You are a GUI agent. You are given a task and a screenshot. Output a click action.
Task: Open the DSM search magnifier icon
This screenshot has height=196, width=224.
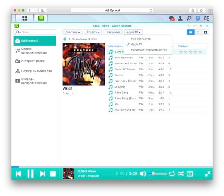pyautogui.click(x=189, y=18)
